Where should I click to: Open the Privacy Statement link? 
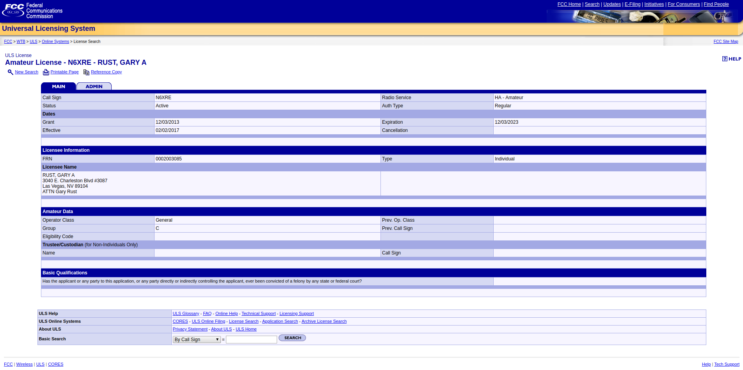tap(190, 329)
